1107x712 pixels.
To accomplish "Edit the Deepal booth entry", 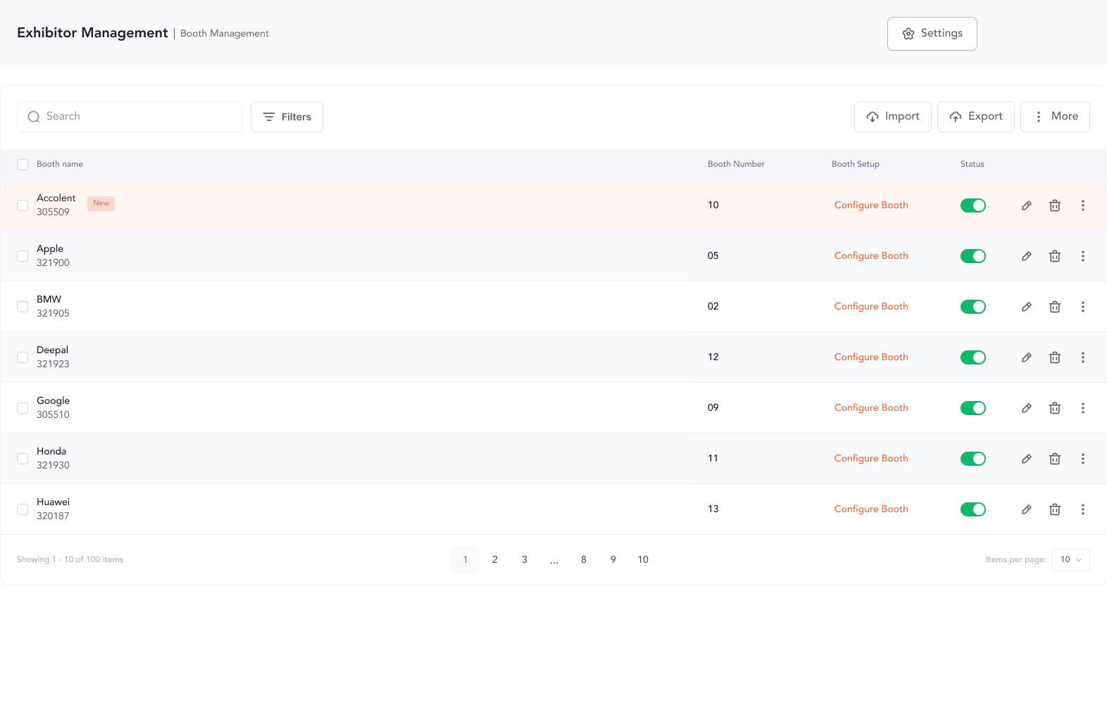I will (x=1027, y=357).
